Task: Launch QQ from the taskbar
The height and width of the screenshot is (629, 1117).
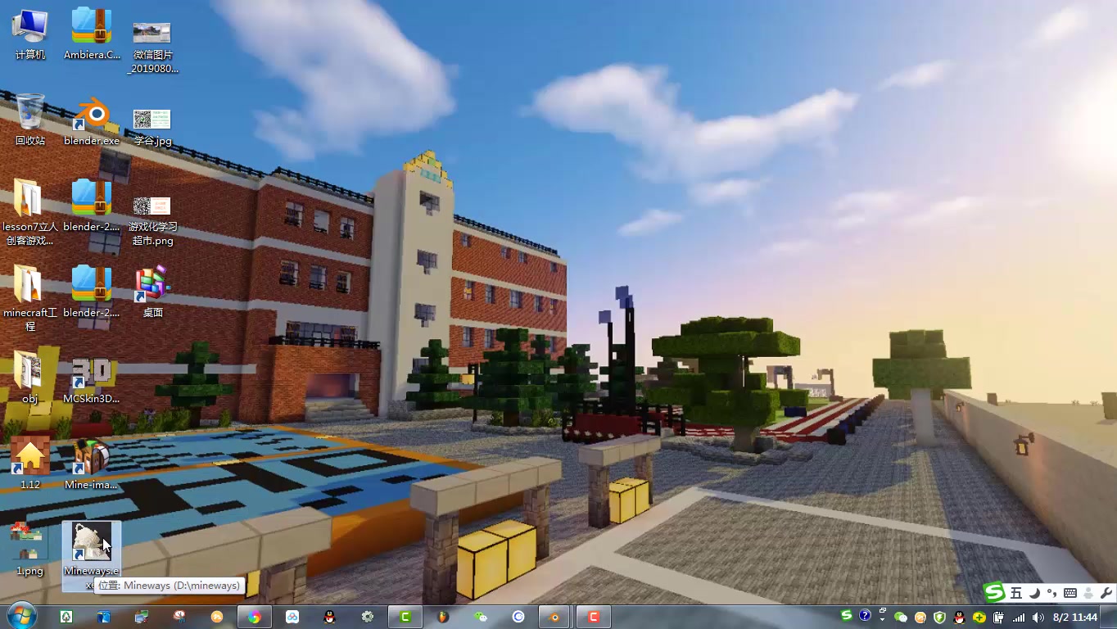Action: pyautogui.click(x=330, y=616)
